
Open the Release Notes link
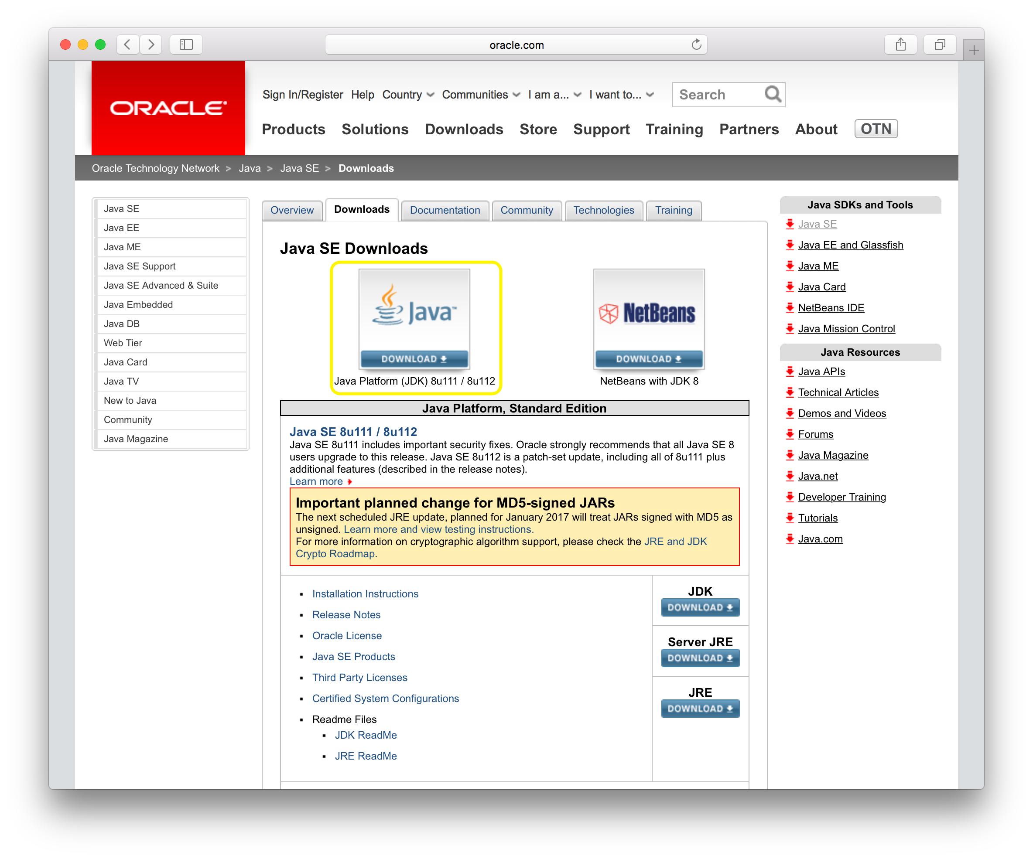346,615
